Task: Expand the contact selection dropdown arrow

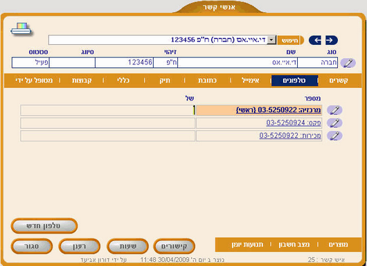Action: coord(271,40)
